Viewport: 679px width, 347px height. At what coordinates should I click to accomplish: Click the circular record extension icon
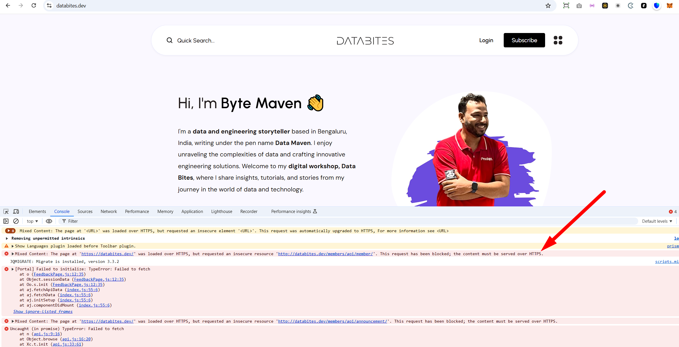tap(618, 5)
